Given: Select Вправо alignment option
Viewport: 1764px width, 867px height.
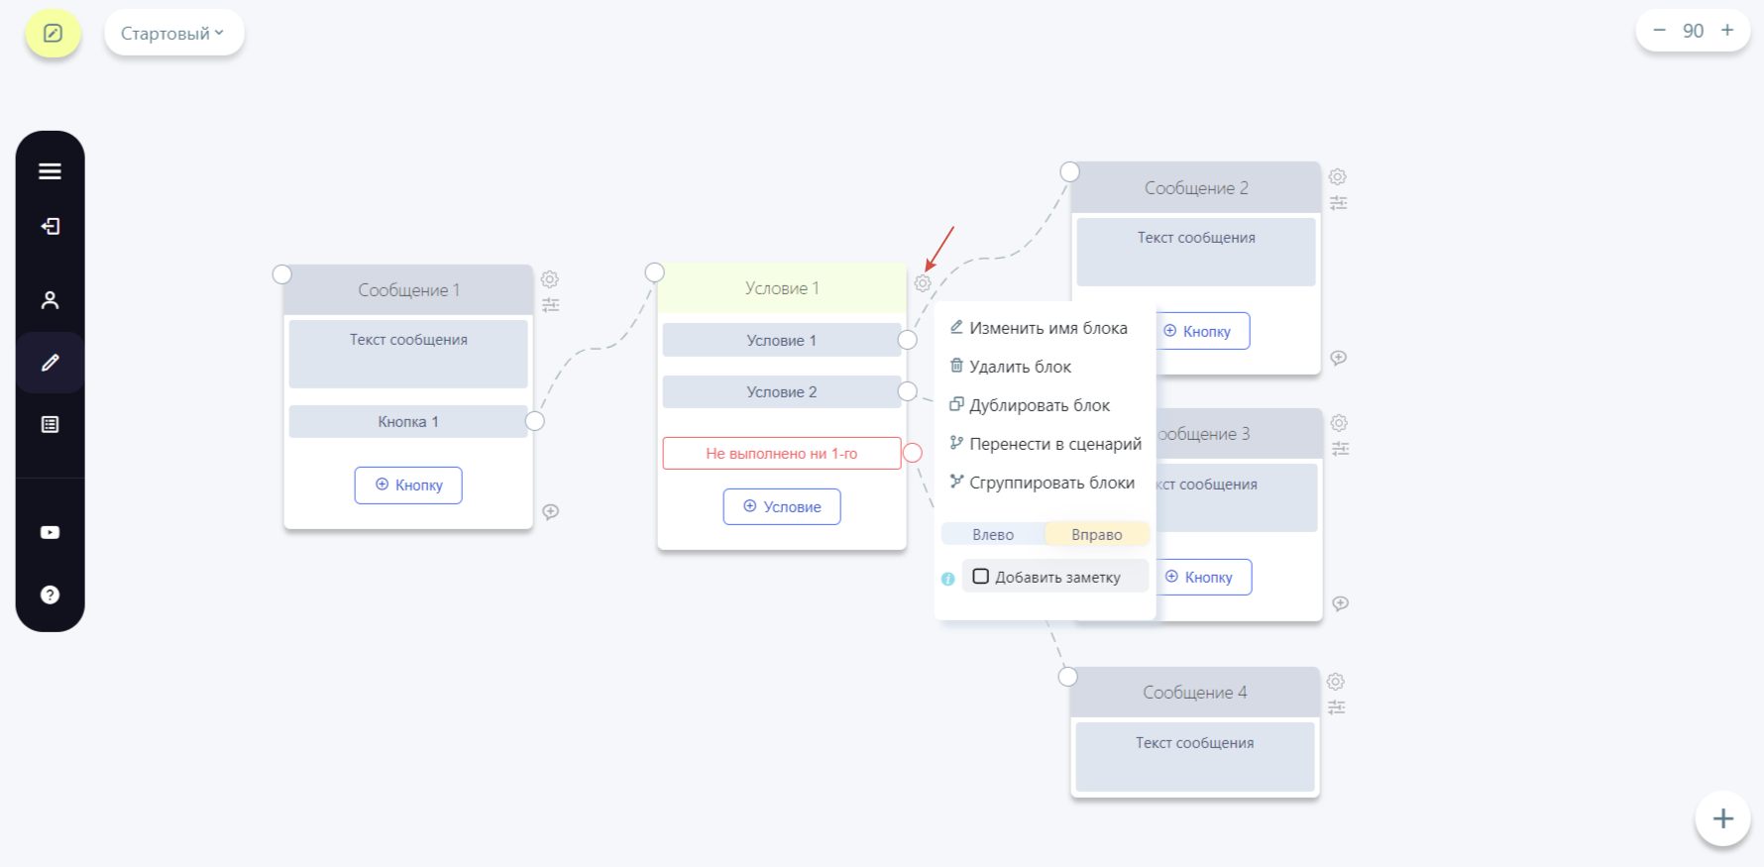Looking at the screenshot, I should (x=1097, y=534).
